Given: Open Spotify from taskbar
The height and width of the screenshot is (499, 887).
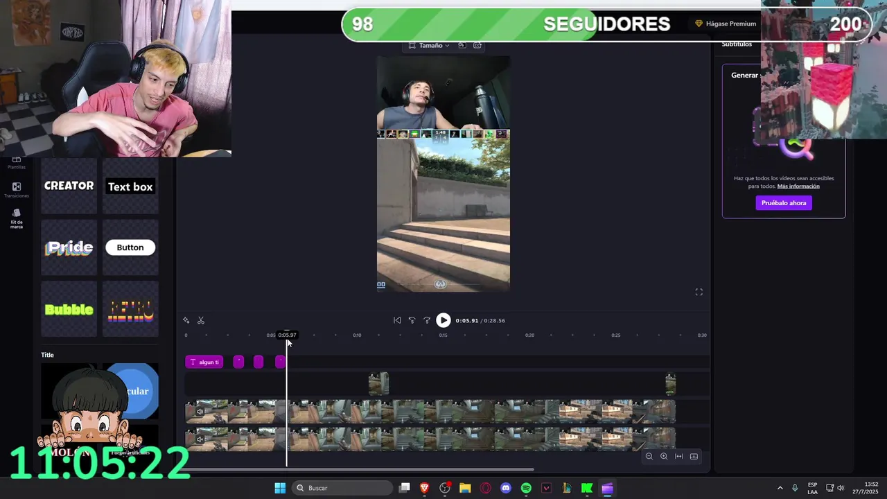Looking at the screenshot, I should 526,488.
